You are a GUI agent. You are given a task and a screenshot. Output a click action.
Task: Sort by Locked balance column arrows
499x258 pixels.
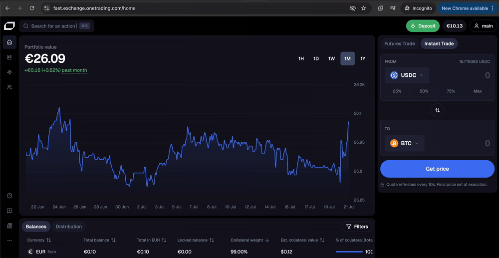click(x=212, y=240)
